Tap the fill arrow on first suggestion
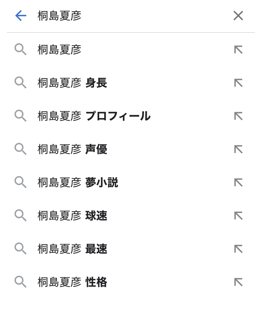The height and width of the screenshot is (311, 259). point(238,50)
